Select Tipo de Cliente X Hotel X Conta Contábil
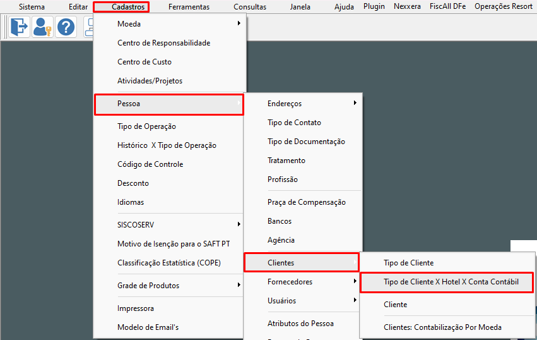537x340 pixels. pos(447,282)
